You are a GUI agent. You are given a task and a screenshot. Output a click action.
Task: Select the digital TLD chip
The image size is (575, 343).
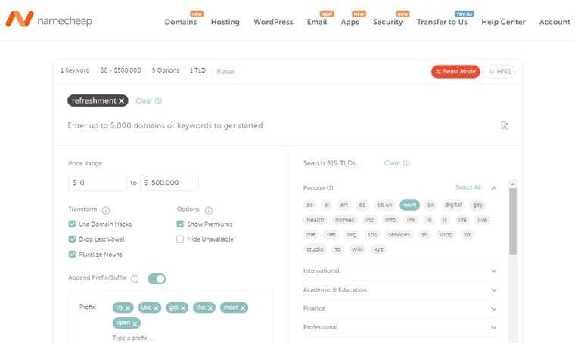(x=453, y=205)
